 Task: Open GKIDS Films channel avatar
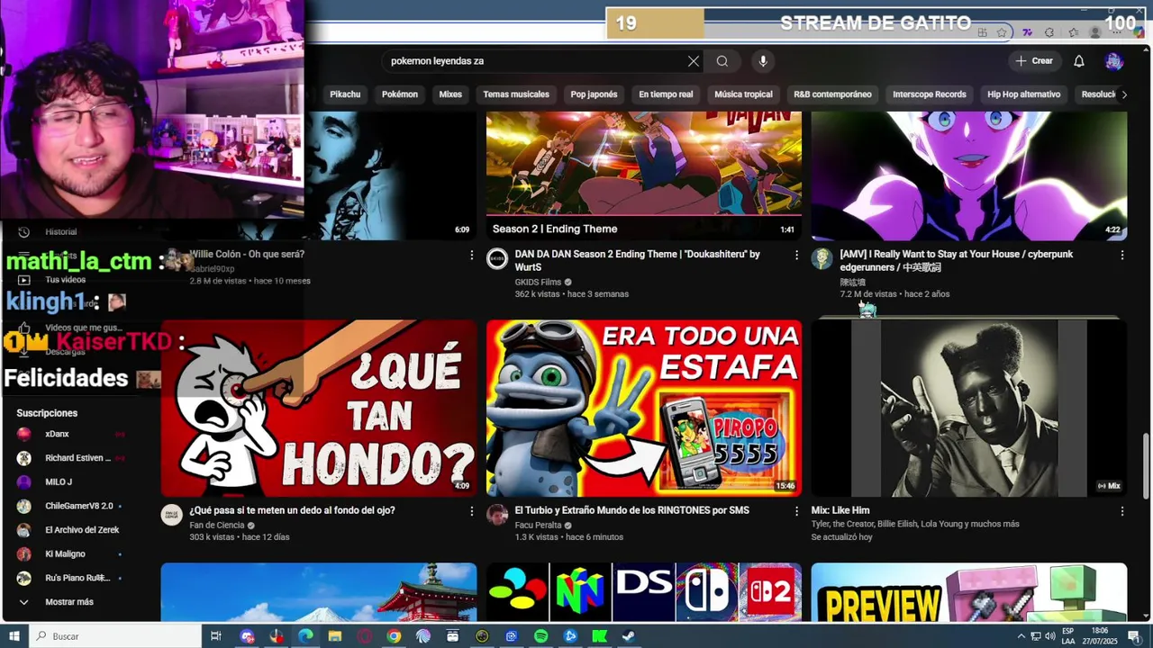[x=497, y=259]
